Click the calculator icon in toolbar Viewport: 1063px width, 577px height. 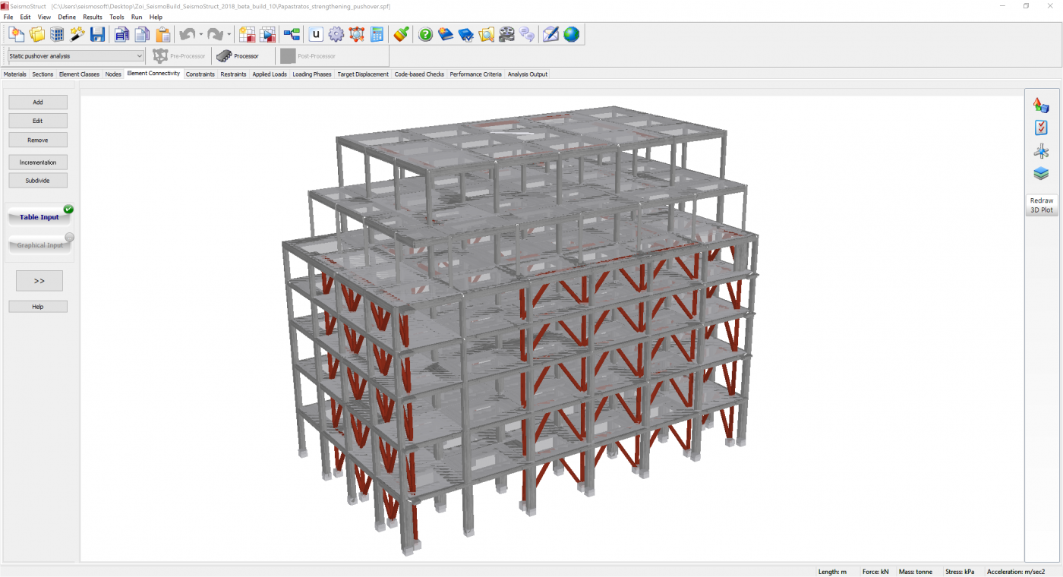pyautogui.click(x=377, y=34)
